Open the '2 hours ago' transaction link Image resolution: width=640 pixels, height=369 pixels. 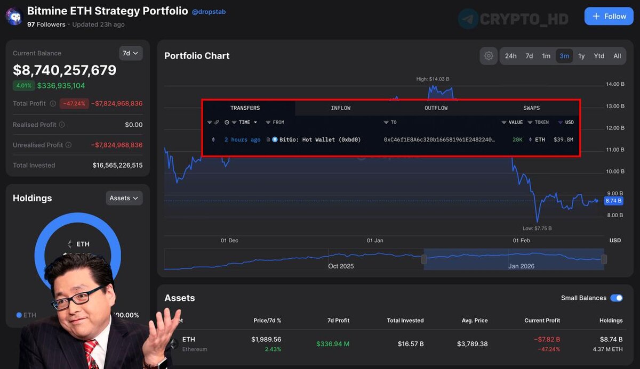242,140
